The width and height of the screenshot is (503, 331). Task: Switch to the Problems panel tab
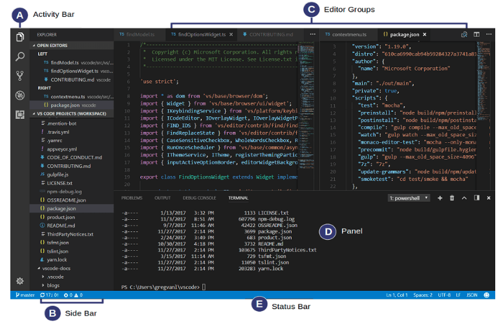pyautogui.click(x=132, y=198)
